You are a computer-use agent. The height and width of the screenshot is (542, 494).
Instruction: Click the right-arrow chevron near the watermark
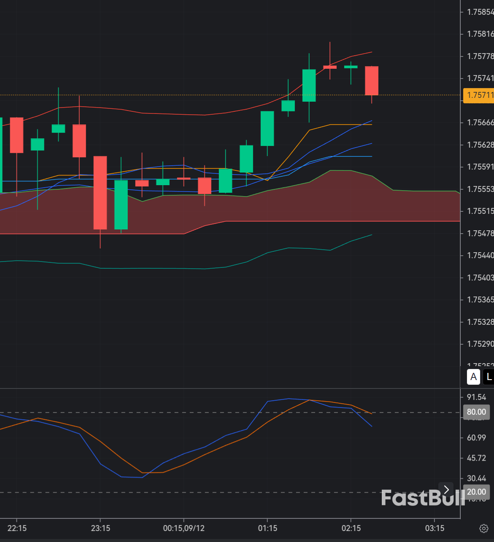click(446, 489)
